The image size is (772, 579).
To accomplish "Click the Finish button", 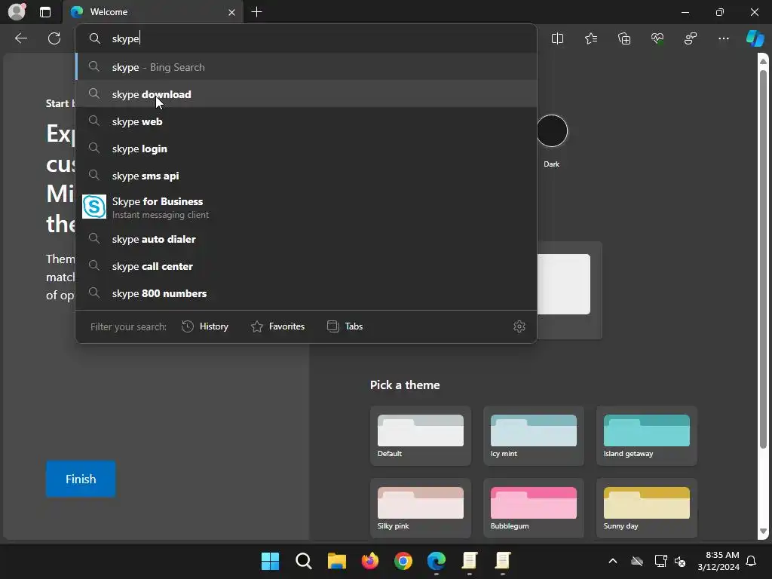I will click(81, 479).
